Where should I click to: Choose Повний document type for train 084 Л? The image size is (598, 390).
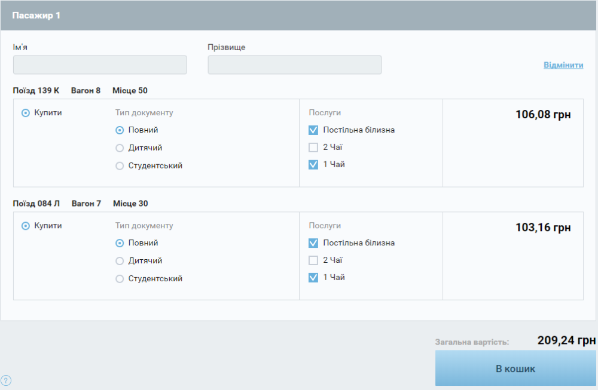coord(120,243)
